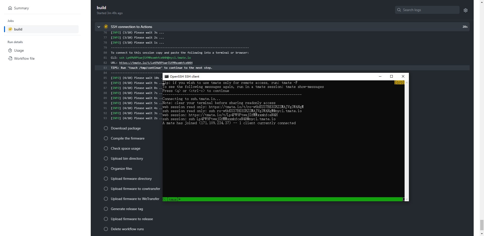484x236 pixels.
Task: Expand the Upload firmware to cowtransfer step
Action: (x=135, y=189)
